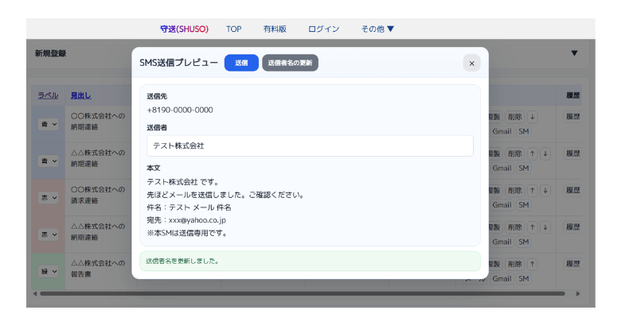637x318 pixels.
Task: Click the 送信者名の更新 button
Action: (290, 63)
